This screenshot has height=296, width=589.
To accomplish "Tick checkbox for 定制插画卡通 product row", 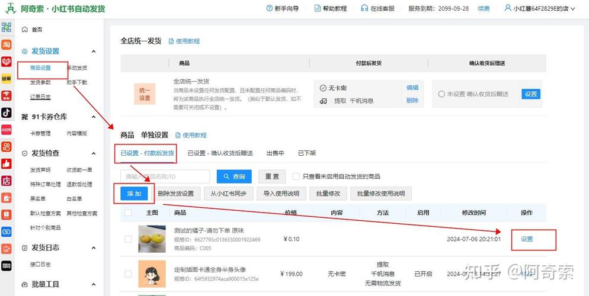I will pos(129,274).
